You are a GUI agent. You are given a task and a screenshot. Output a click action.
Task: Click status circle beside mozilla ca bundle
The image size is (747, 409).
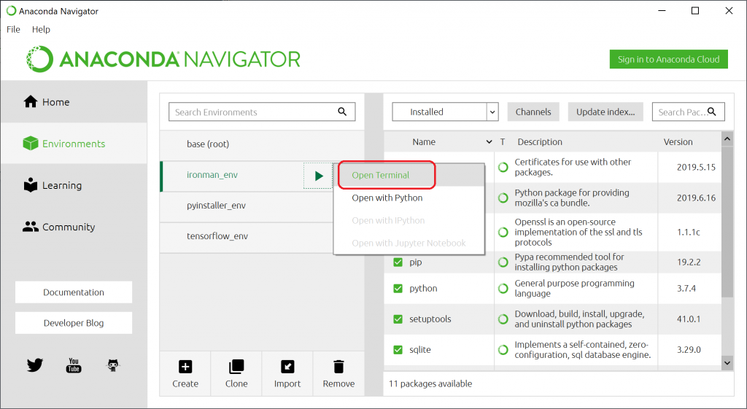pyautogui.click(x=503, y=198)
